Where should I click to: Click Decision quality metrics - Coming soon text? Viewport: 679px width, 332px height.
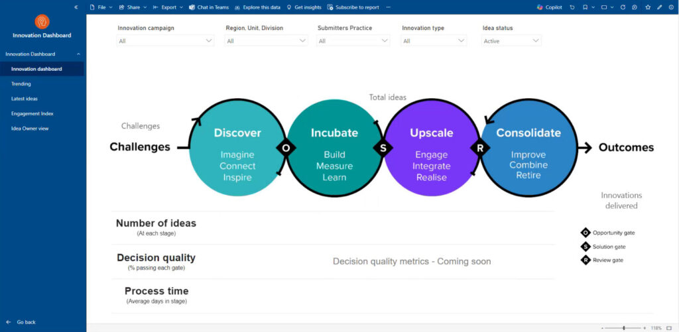click(x=412, y=262)
